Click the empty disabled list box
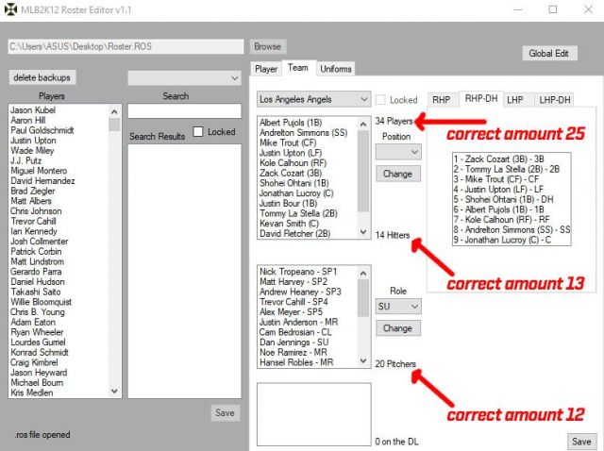This screenshot has width=604, height=451. tap(314, 414)
